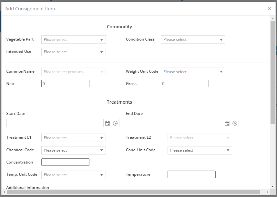
Task: Click the horizontal scrollbar right arrow
Action: coord(267,192)
